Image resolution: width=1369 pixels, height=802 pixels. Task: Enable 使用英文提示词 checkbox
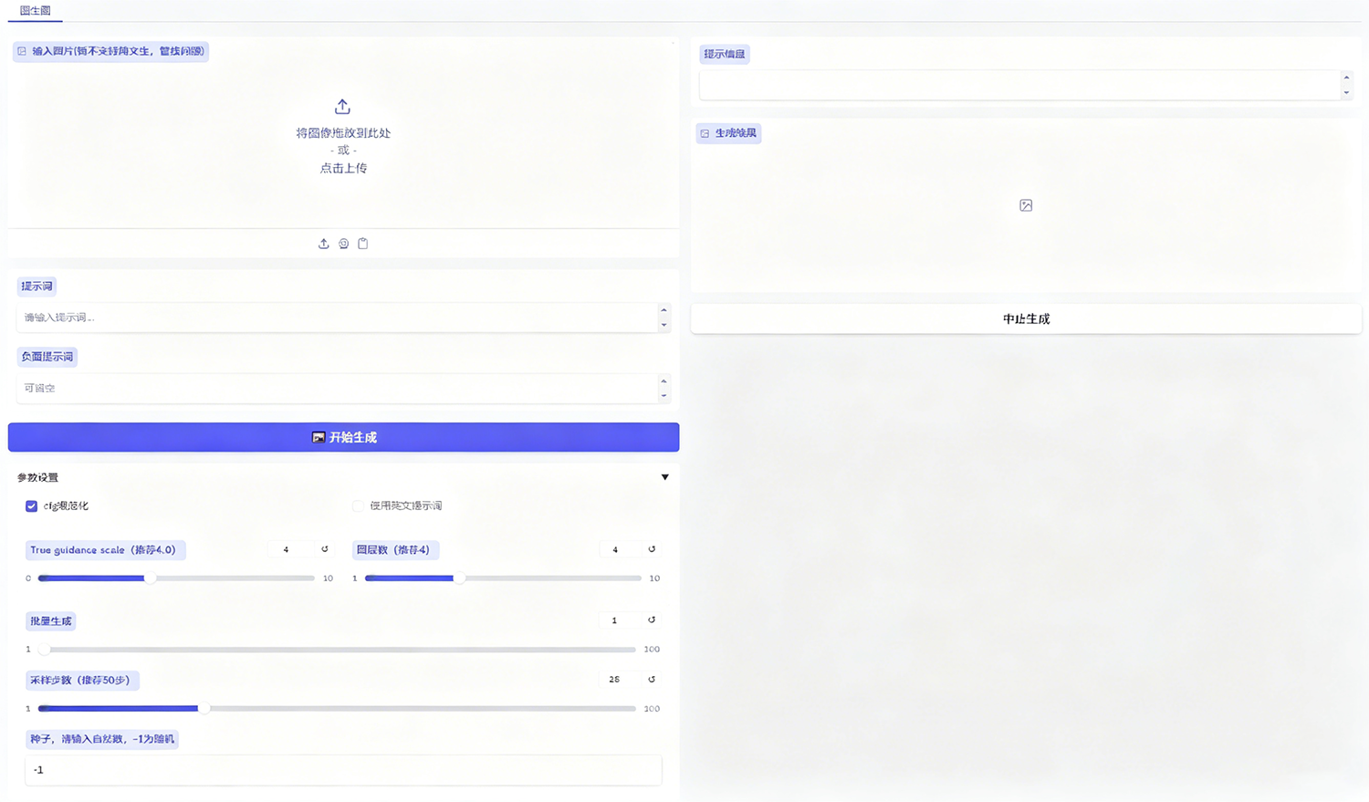tap(358, 505)
